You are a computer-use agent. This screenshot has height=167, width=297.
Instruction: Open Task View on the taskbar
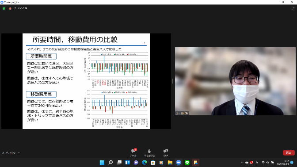pos(119,163)
